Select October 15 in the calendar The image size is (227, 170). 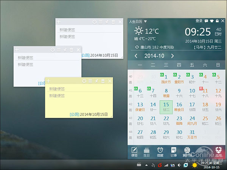[166, 107]
